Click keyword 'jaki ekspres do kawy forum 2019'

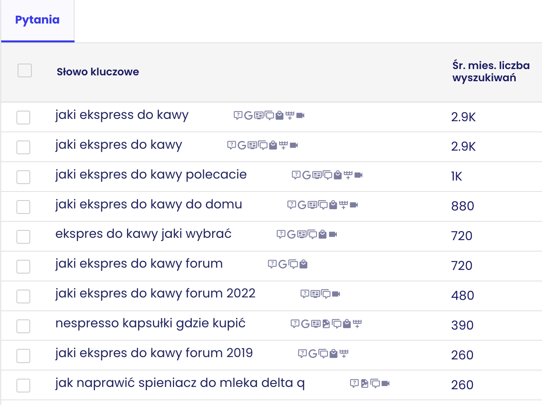click(x=154, y=353)
